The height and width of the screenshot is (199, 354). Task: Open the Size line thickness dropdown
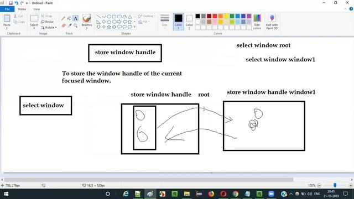165,21
